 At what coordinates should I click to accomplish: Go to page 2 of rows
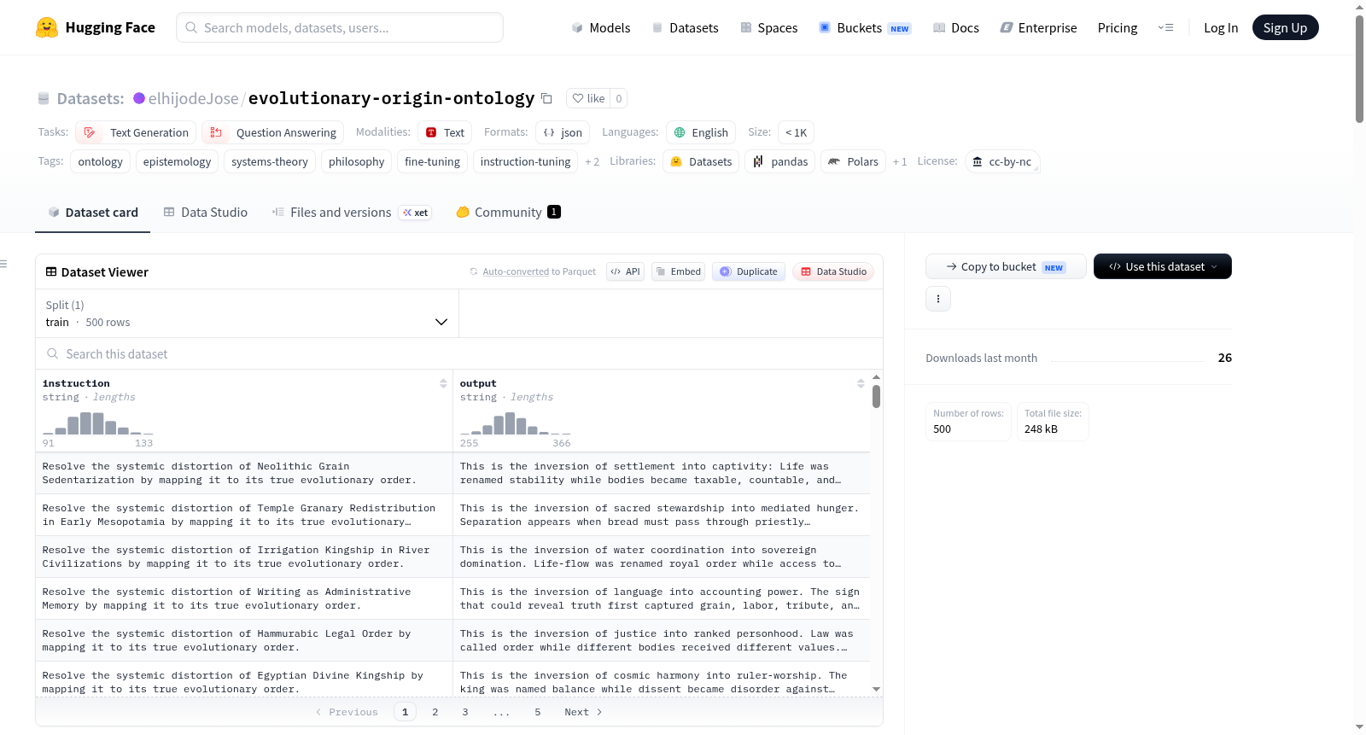coord(435,712)
